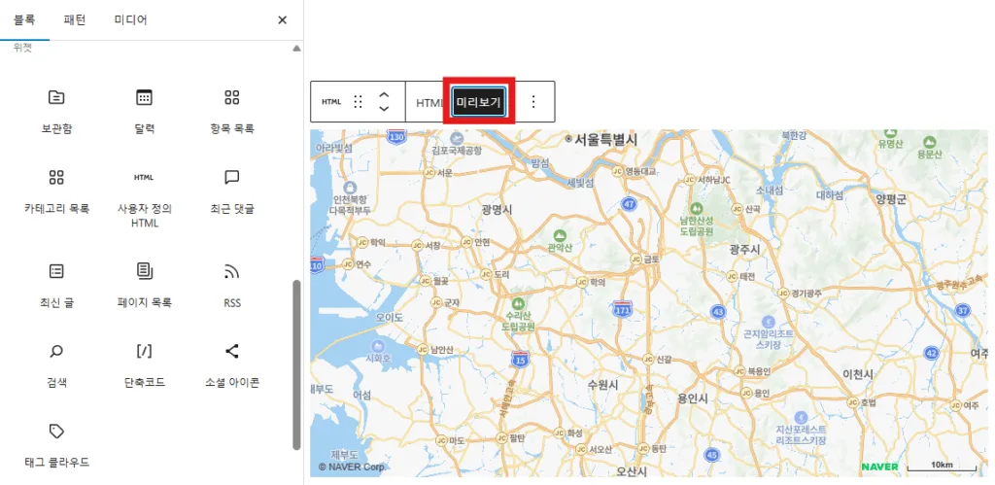Click the © NAVER Corp. copyright text

(352, 467)
